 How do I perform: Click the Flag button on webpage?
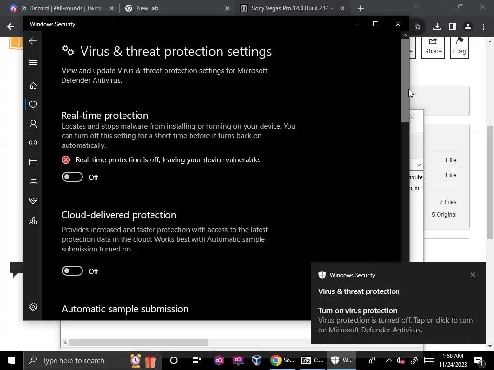click(460, 47)
